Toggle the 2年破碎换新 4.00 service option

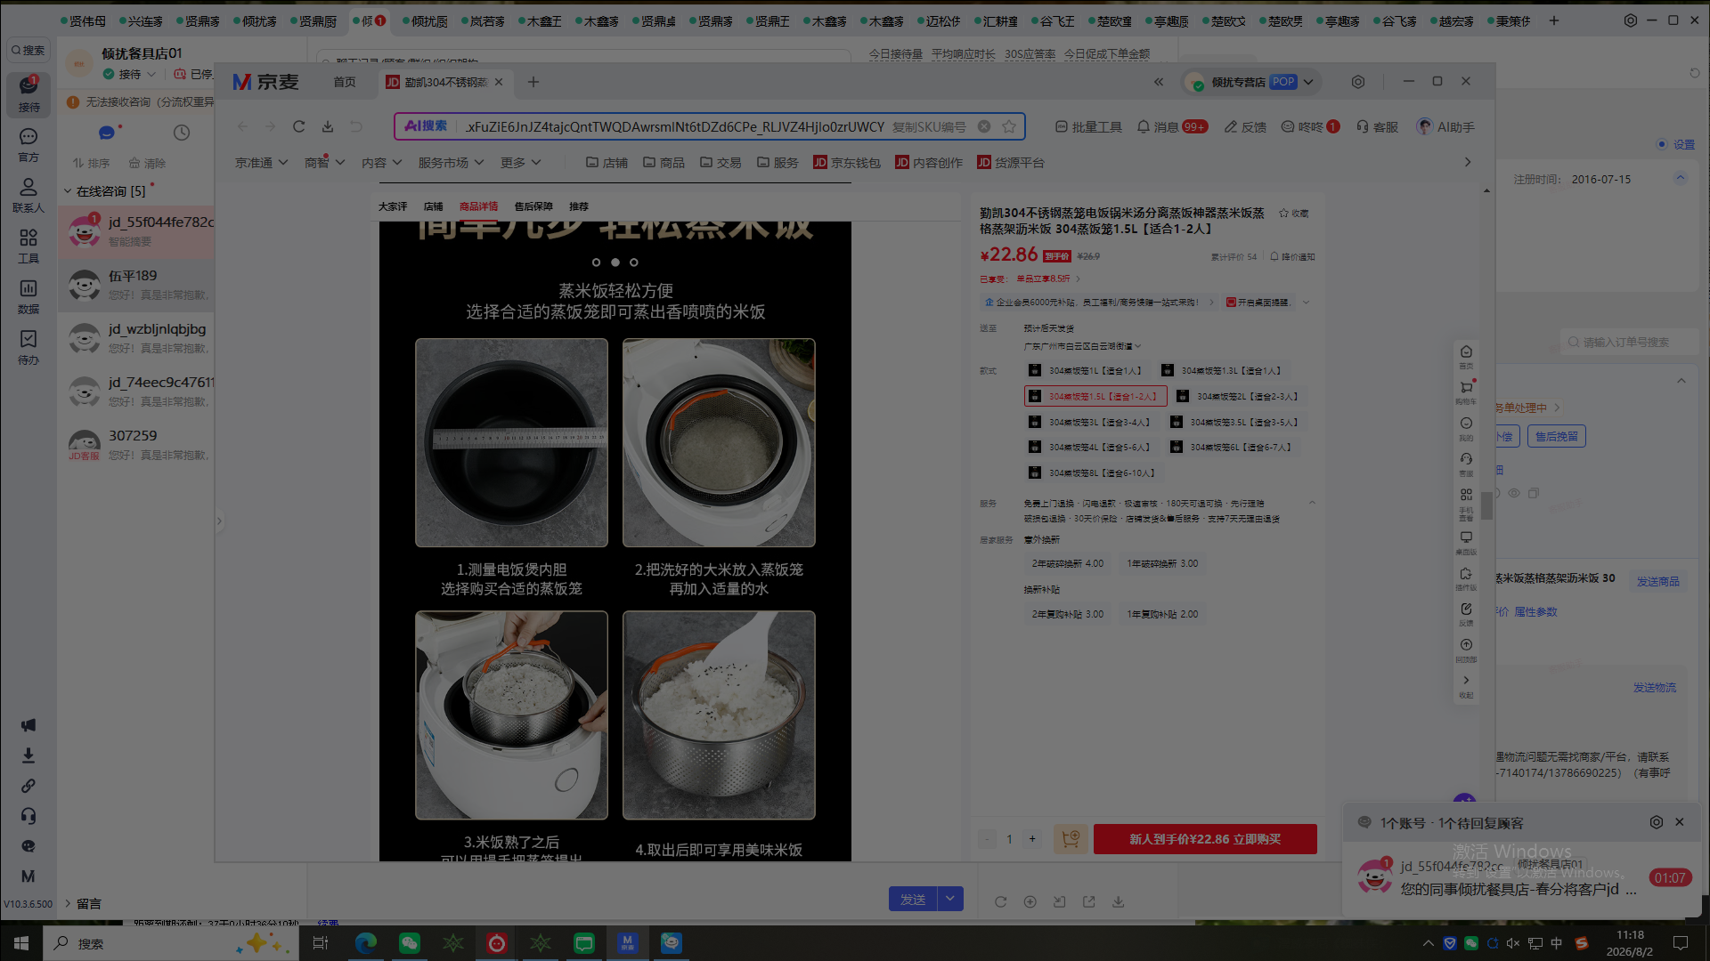(1067, 563)
